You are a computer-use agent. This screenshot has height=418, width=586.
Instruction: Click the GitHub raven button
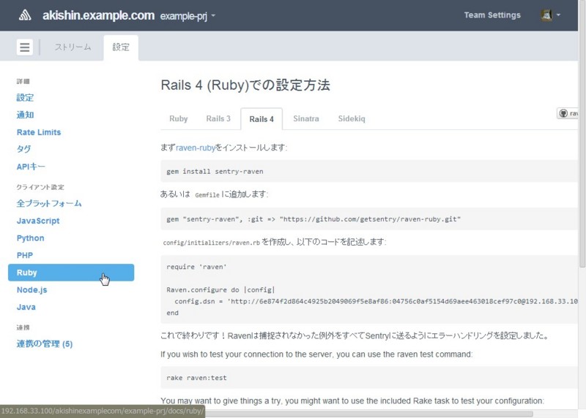click(567, 113)
